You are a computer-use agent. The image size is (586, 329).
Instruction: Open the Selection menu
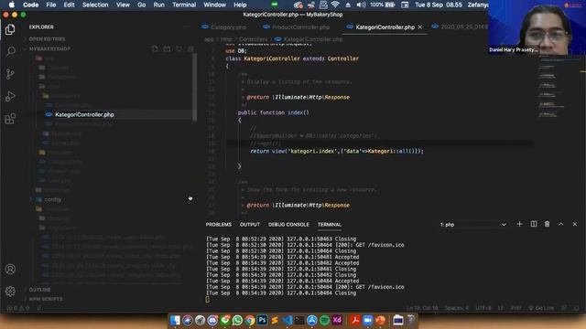pos(95,5)
